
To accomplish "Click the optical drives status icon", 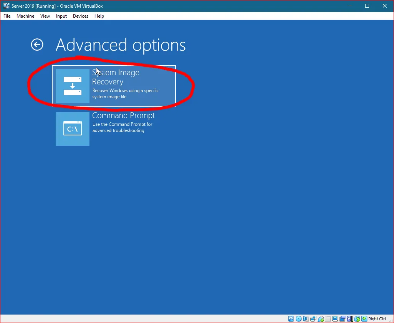I will (x=298, y=319).
